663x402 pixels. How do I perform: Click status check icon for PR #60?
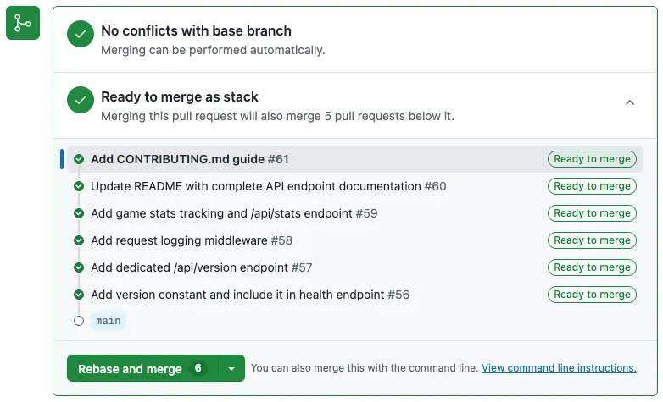point(79,186)
